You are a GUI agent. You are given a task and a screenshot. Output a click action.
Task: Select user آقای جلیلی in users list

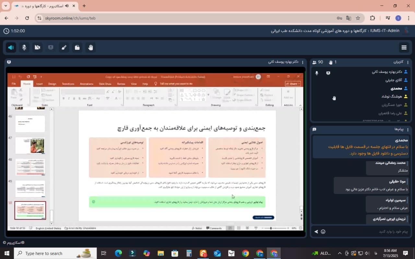click(394, 80)
